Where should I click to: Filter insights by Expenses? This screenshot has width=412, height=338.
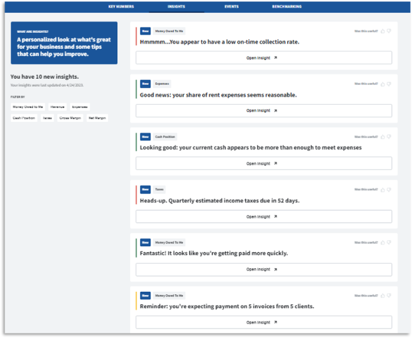coord(80,107)
